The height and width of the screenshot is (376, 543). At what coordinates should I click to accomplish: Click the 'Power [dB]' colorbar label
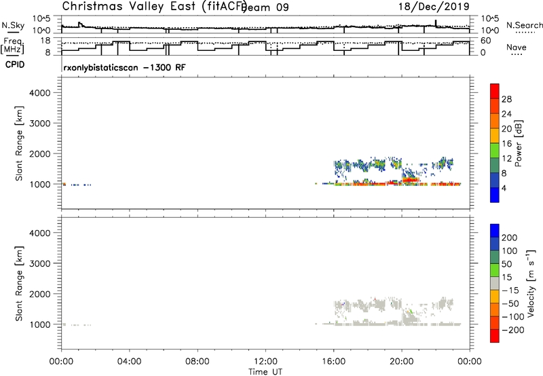[518, 143]
